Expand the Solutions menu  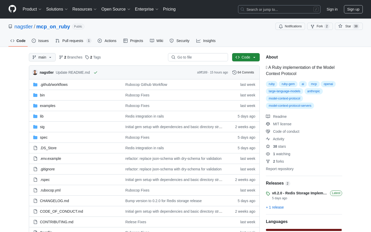click(x=57, y=9)
